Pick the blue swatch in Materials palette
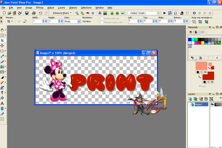Viewport: 222px width, 148px height. [x=190, y=39]
